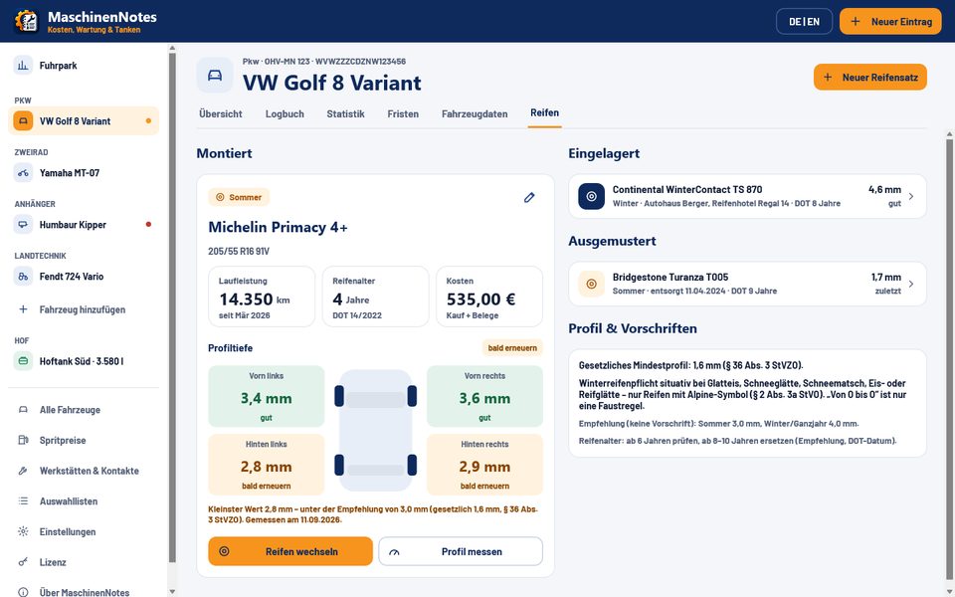Open Fendt 724 Vario tractor entry

(x=84, y=277)
